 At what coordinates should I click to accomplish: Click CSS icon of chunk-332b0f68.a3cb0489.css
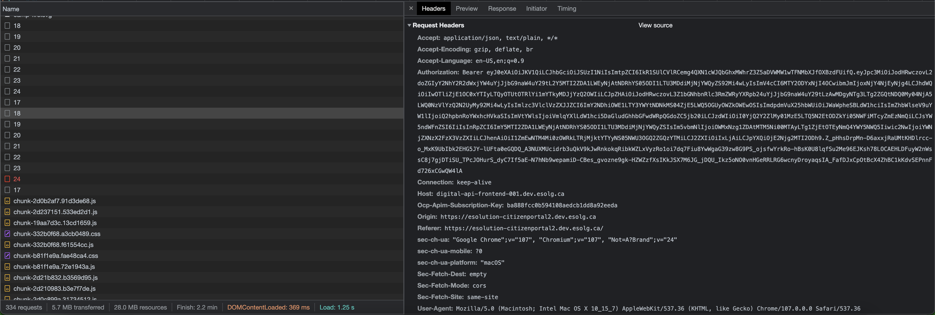point(7,234)
